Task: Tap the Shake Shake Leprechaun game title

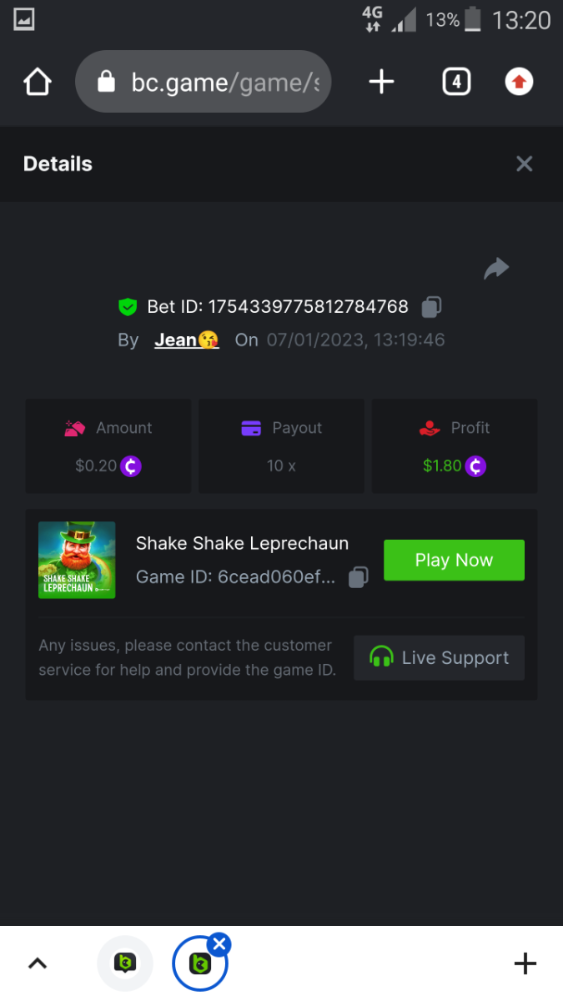Action: pos(242,543)
